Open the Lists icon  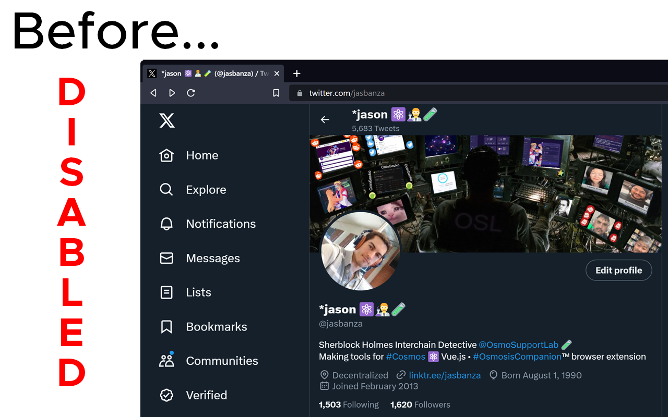click(x=166, y=292)
